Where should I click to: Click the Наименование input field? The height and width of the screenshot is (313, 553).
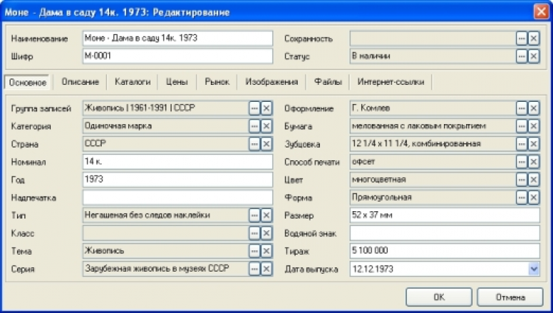coord(178,38)
